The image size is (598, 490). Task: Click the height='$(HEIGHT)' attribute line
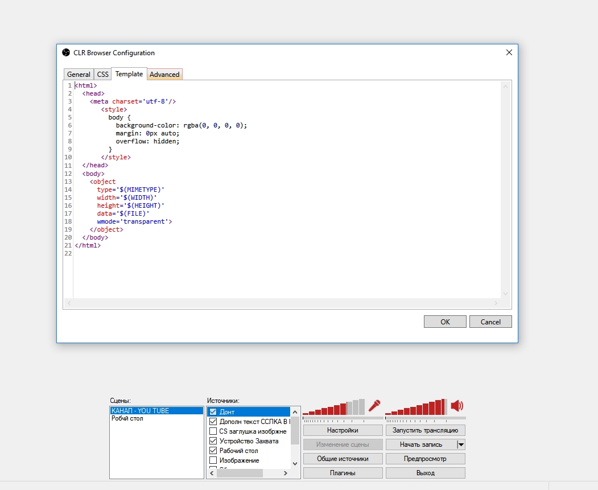(x=131, y=205)
